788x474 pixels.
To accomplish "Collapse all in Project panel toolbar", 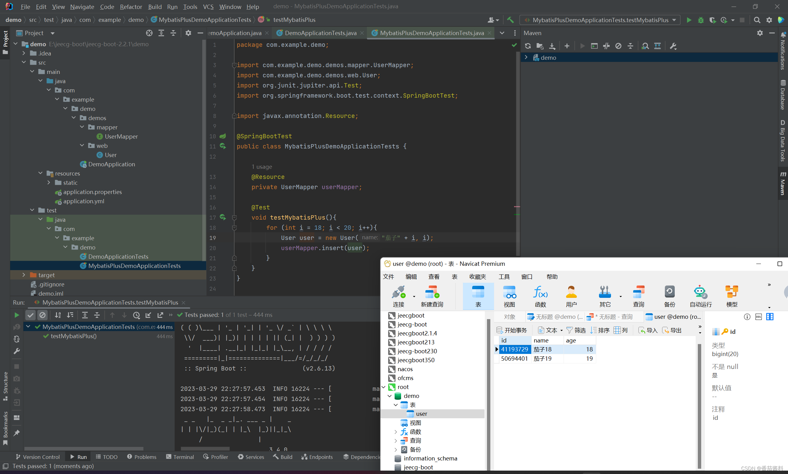I will click(x=173, y=33).
